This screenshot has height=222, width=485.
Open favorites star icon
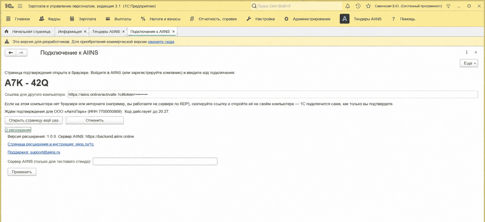pos(368,6)
